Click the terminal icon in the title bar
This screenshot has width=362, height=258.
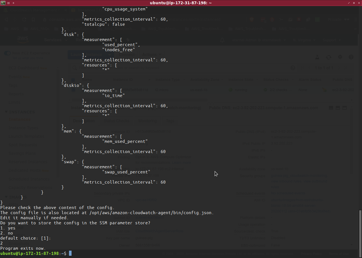click(x=3, y=3)
